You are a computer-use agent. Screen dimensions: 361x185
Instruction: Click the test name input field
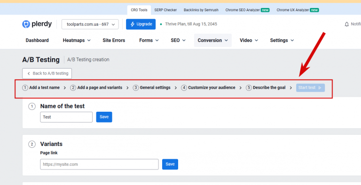pyautogui.click(x=66, y=117)
